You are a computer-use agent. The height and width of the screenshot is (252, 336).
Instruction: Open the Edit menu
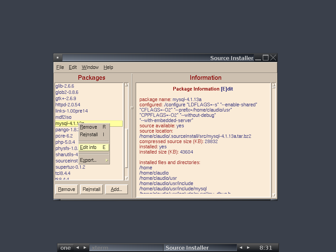(73, 67)
